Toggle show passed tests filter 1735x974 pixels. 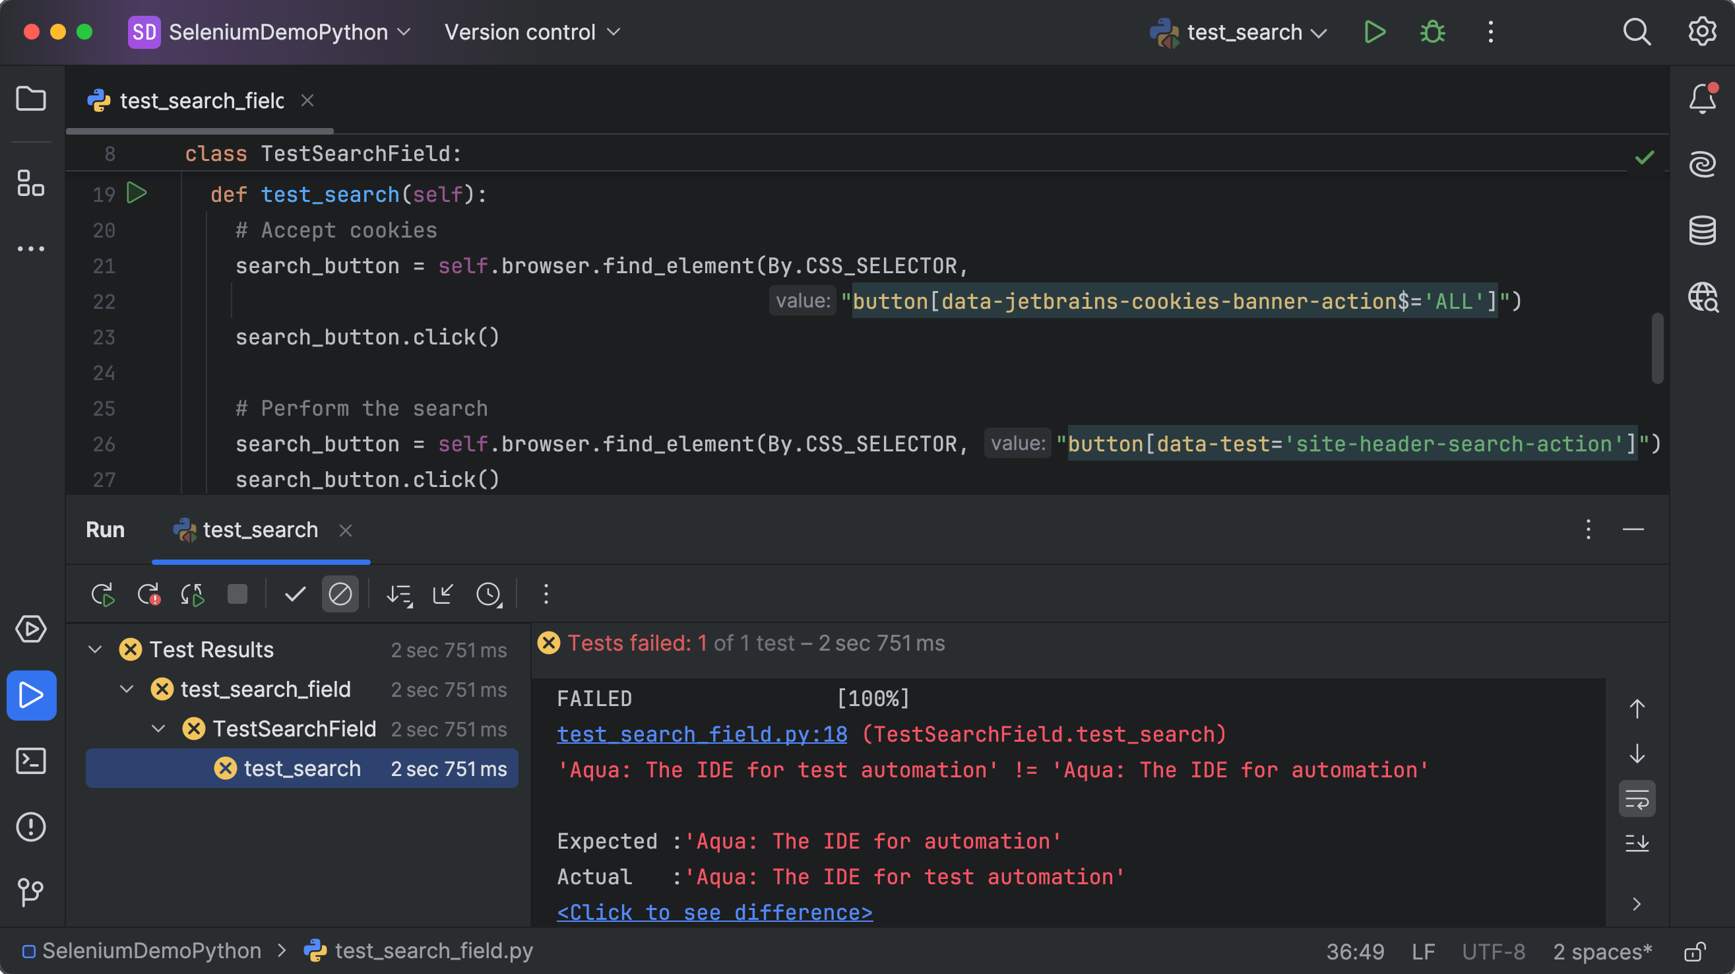(294, 594)
